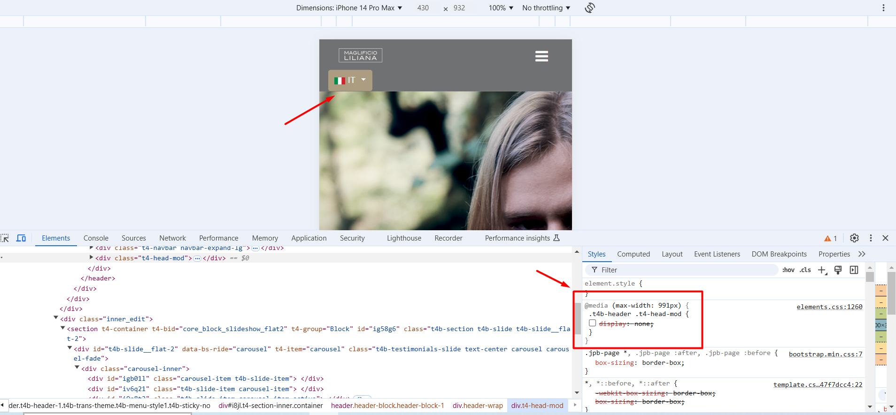This screenshot has height=415, width=896.
Task: Toggle the .cls element classes button
Action: click(805, 270)
